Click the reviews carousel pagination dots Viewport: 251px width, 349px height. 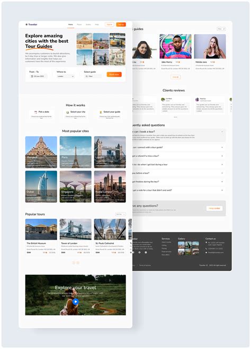point(176,117)
